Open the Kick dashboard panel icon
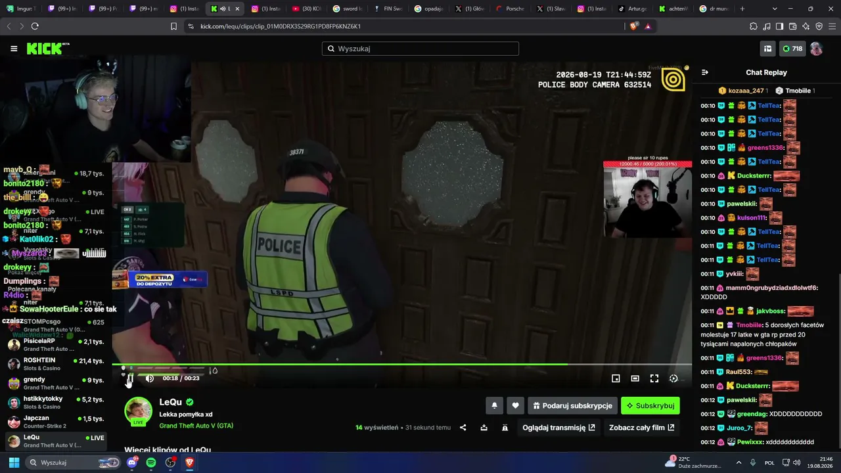Screen dimensions: 841x473 pyautogui.click(x=767, y=49)
